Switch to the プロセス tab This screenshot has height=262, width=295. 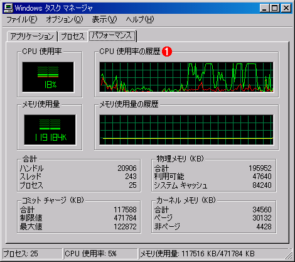[73, 36]
